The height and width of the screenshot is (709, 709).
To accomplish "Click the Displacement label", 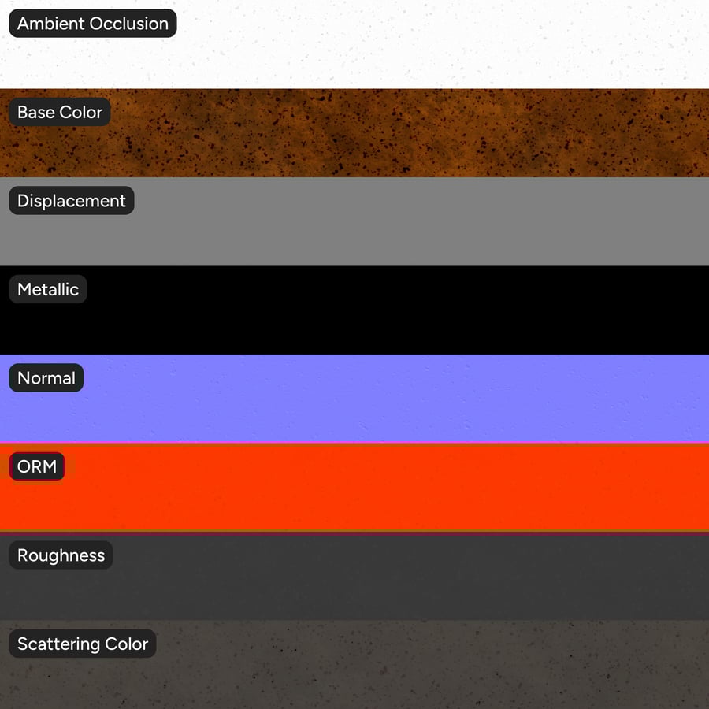I will (x=72, y=200).
